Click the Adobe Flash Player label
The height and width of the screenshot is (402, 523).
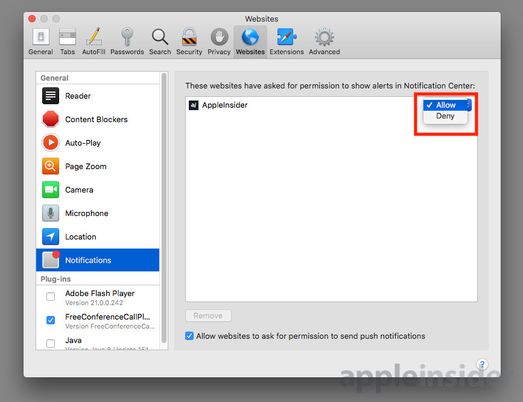click(100, 293)
